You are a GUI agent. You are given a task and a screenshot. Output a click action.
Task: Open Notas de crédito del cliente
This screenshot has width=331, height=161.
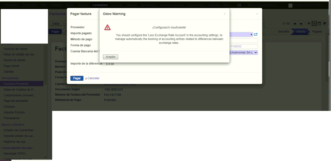click(x=20, y=55)
